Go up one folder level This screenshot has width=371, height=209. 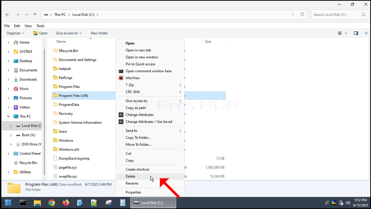(x=35, y=15)
